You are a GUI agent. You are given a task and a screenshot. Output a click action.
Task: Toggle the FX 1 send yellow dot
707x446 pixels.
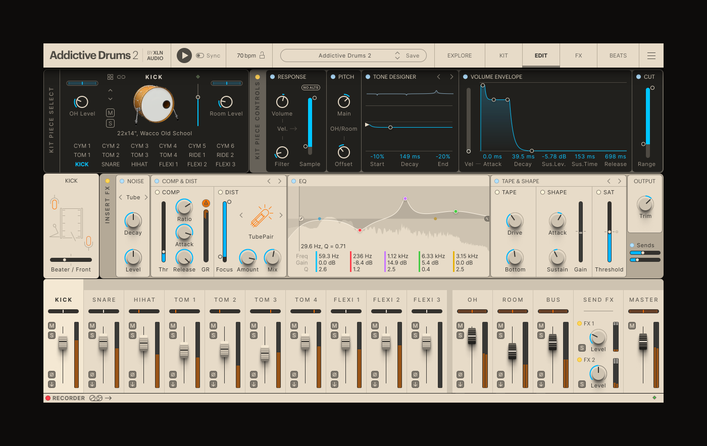coord(579,323)
